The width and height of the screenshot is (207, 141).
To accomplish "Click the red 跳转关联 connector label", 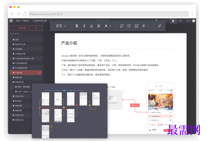I will point(135,105).
